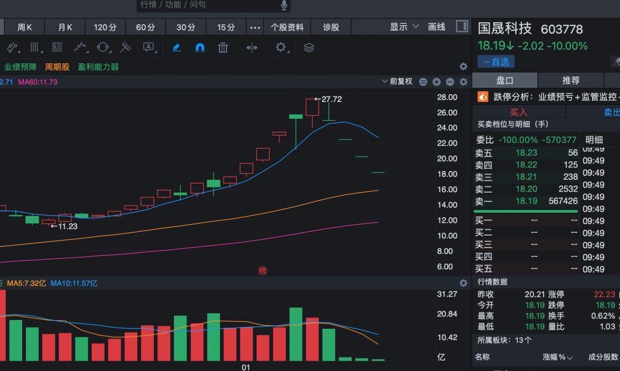Select the circle shape drawing tool
Screen dimensions: 620x371
click(x=103, y=47)
